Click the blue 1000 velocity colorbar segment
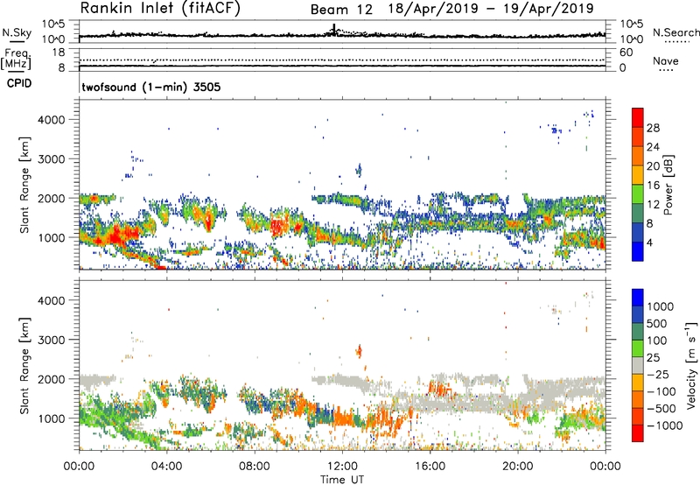The width and height of the screenshot is (700, 485). click(x=638, y=298)
